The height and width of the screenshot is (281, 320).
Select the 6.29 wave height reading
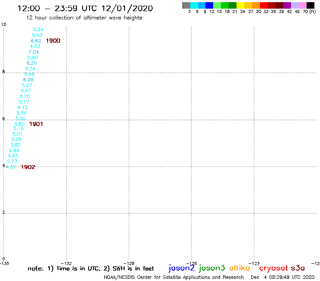[28, 80]
